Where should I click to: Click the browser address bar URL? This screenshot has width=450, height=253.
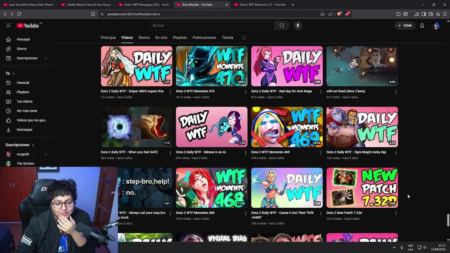[x=134, y=14]
